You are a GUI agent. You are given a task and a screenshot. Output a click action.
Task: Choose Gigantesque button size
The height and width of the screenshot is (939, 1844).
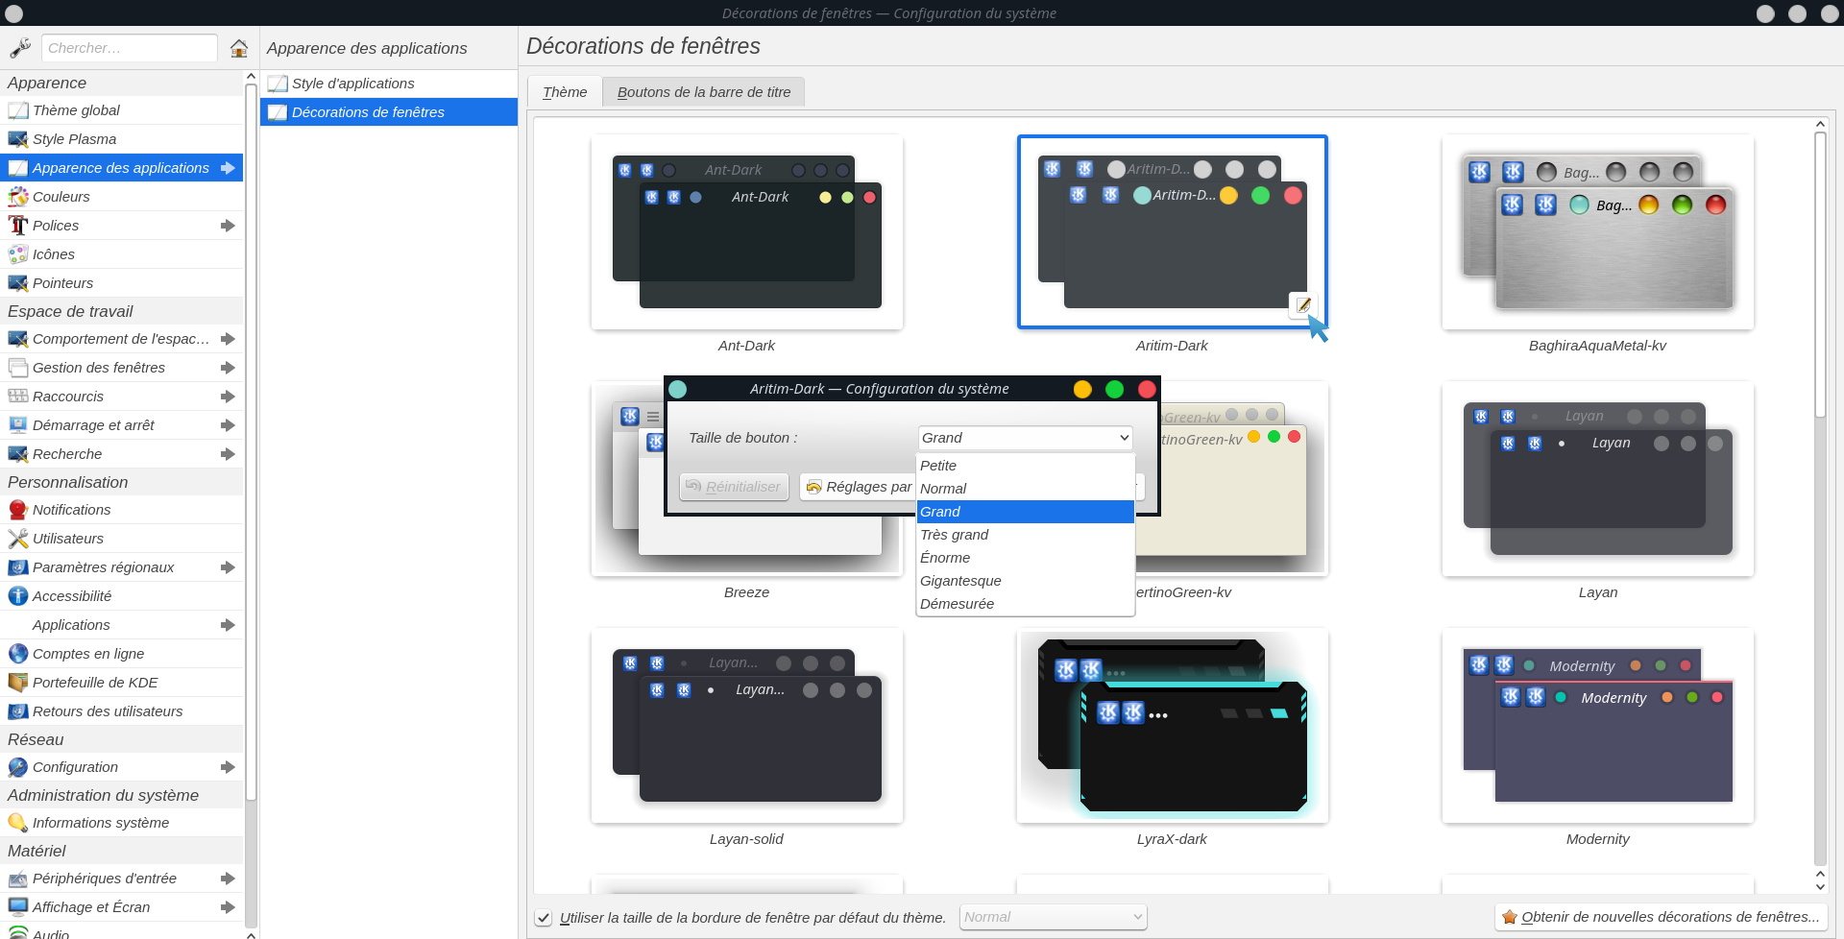[x=1026, y=581]
